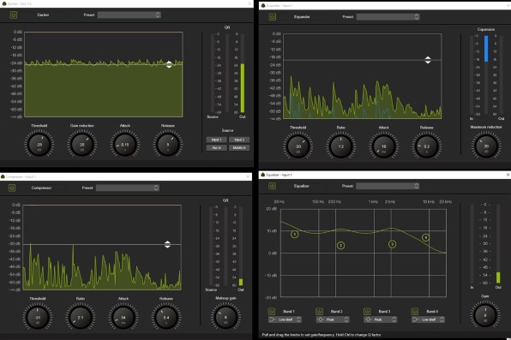Click the Expander Maximum reduction knob
This screenshot has height=340, width=511.
(x=486, y=146)
